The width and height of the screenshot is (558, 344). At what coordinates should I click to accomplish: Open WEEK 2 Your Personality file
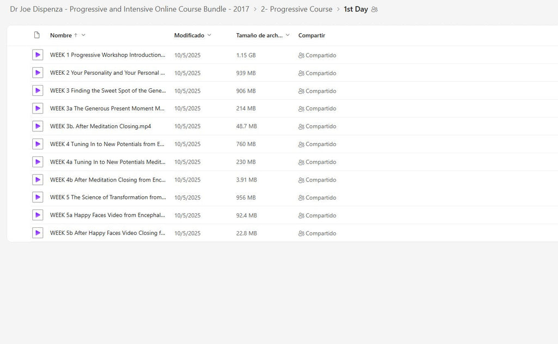(x=107, y=73)
